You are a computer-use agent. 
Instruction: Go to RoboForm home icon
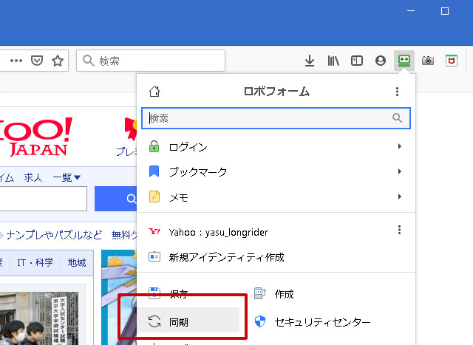pos(154,91)
